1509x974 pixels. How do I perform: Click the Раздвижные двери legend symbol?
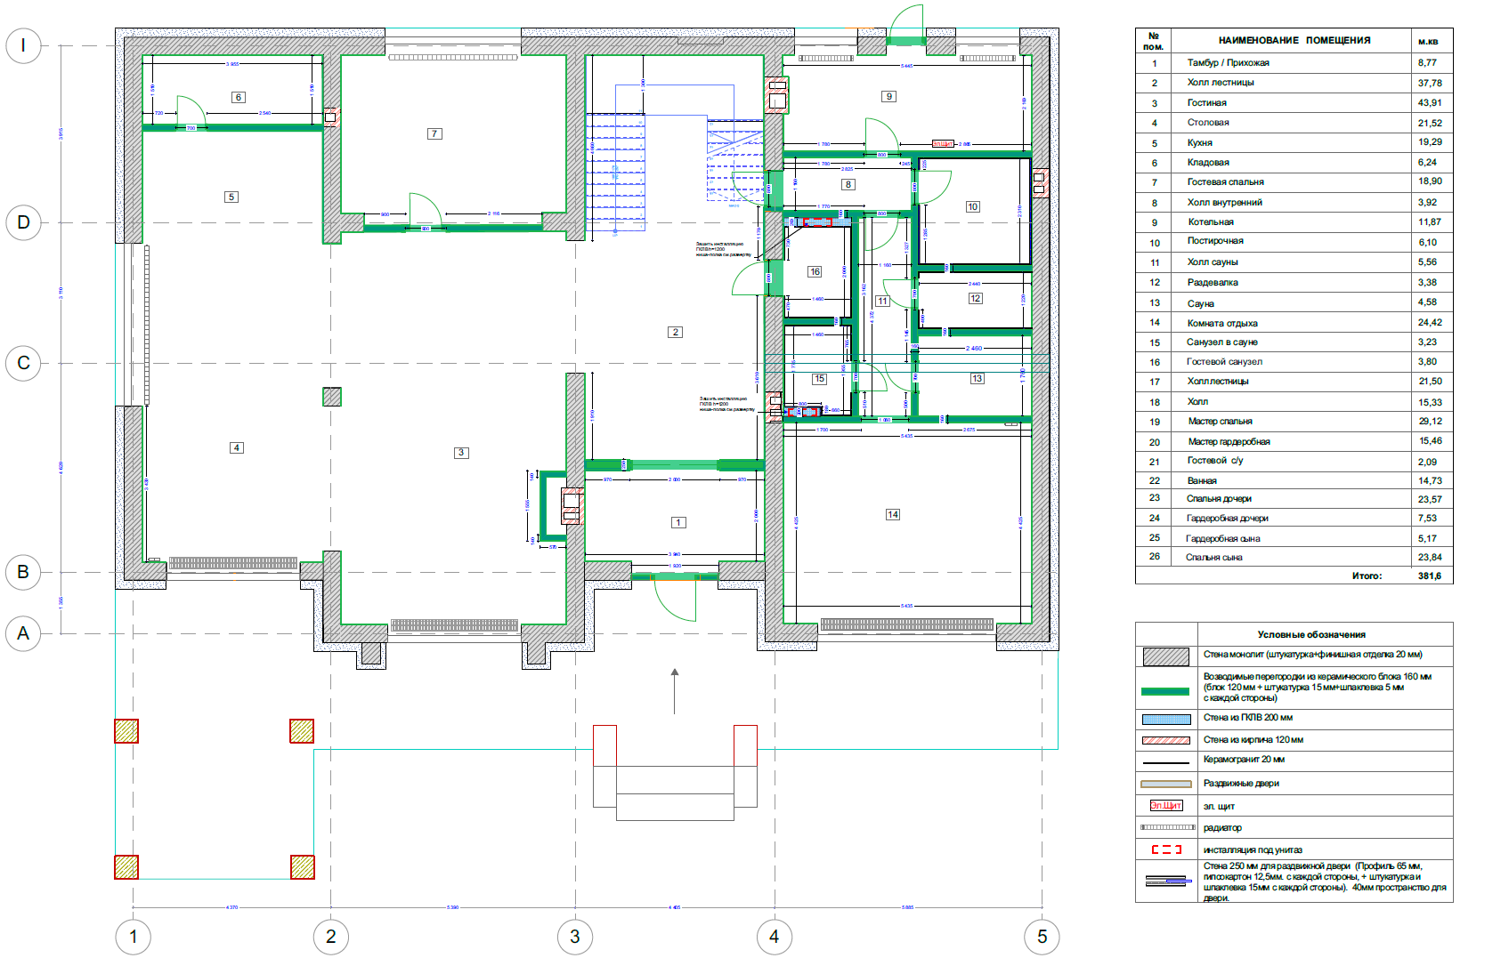pyautogui.click(x=1165, y=785)
